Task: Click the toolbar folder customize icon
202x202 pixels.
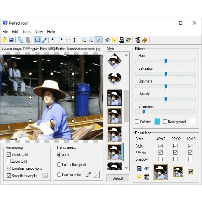Action: coord(114,40)
